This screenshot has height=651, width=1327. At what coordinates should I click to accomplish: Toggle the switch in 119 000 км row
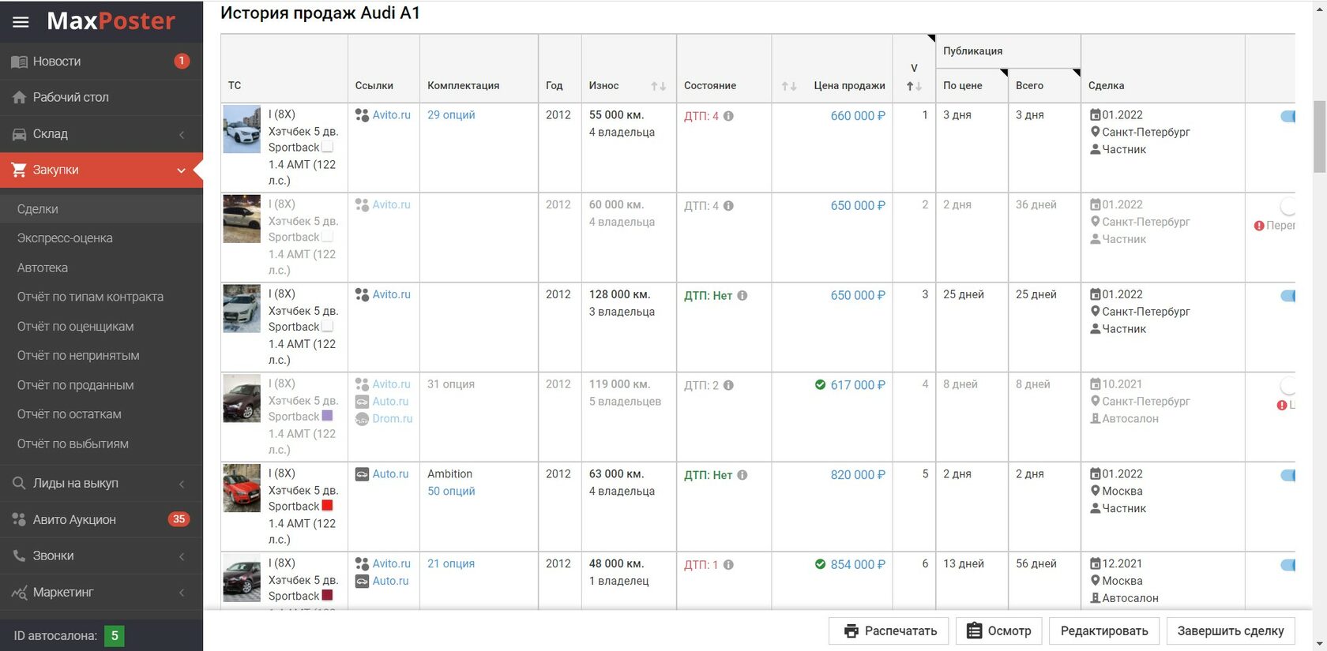point(1288,386)
